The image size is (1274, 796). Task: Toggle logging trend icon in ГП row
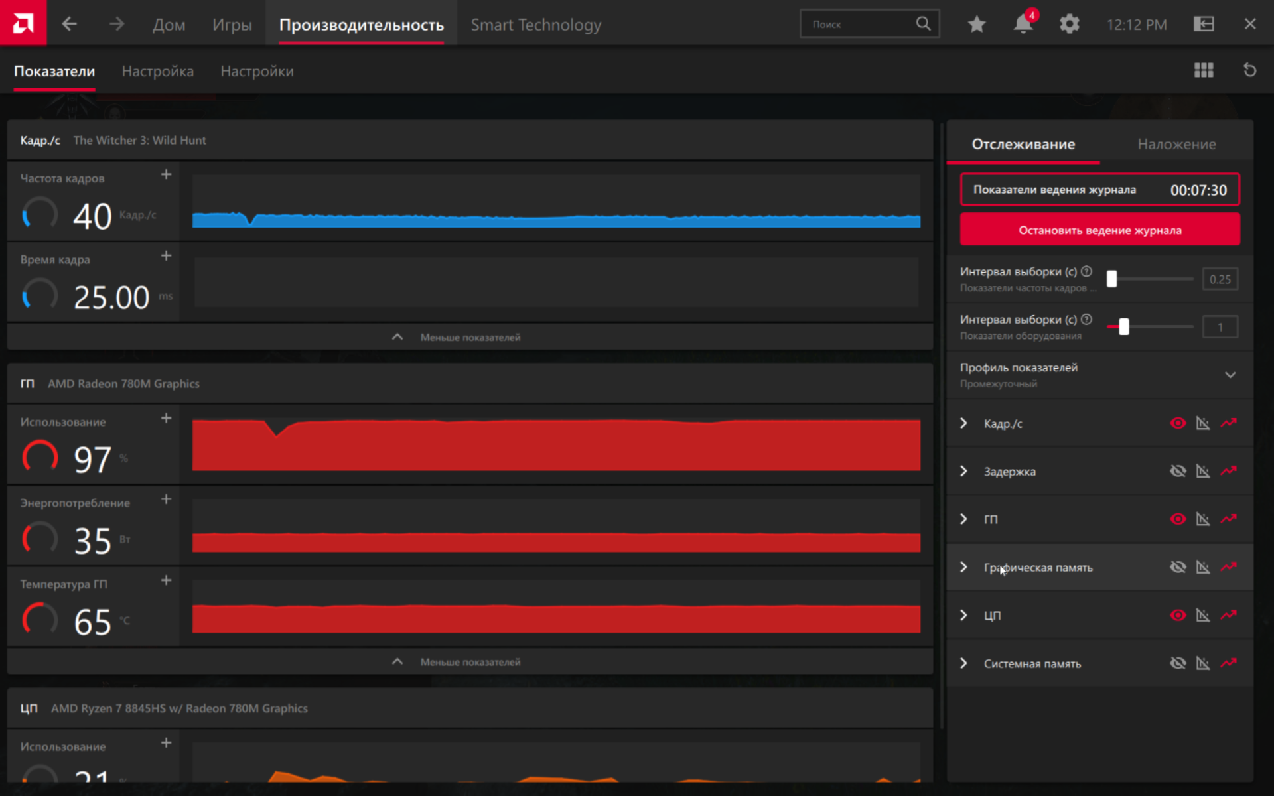point(1229,519)
